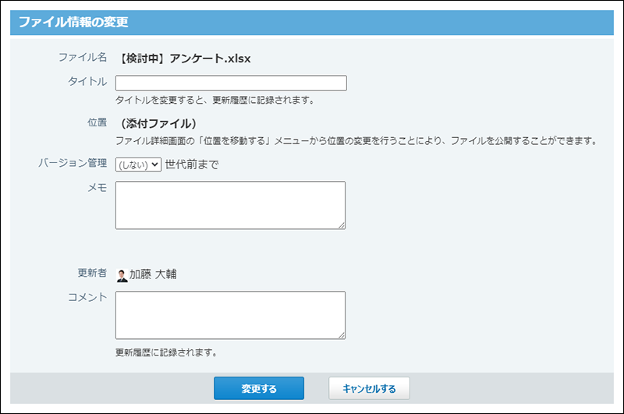
Task: Click the タイトル text input field
Action: 231,83
